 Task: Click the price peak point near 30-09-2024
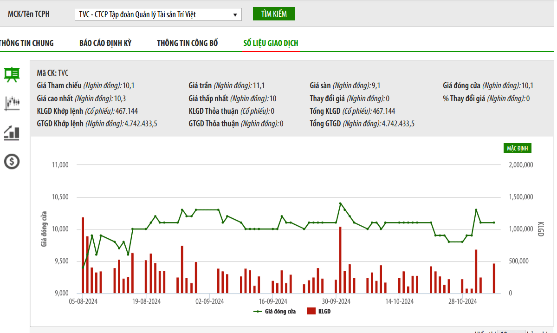(340, 203)
